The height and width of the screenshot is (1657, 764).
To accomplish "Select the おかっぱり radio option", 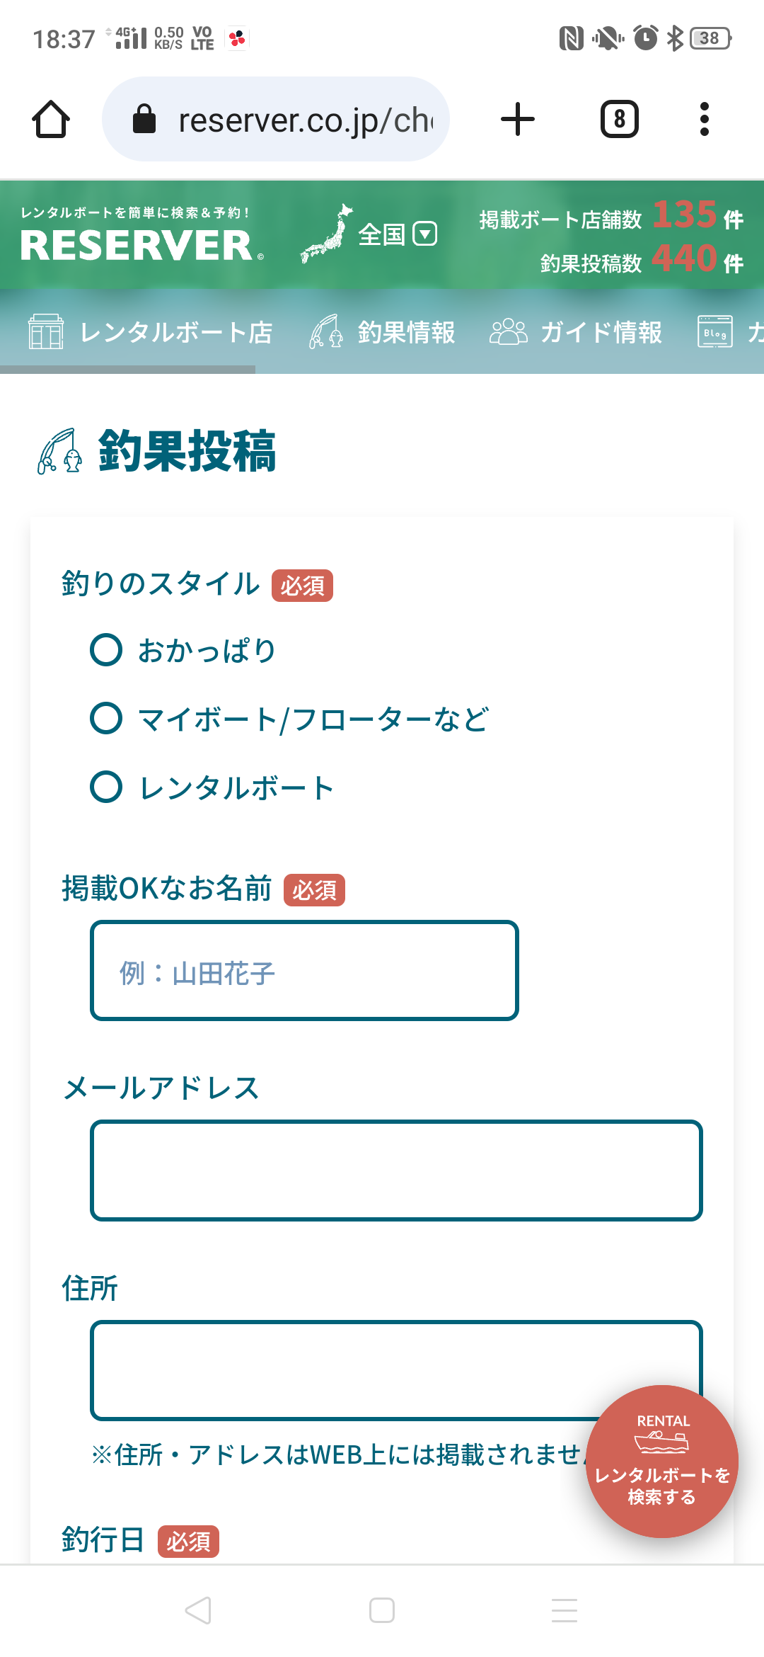I will pos(106,649).
